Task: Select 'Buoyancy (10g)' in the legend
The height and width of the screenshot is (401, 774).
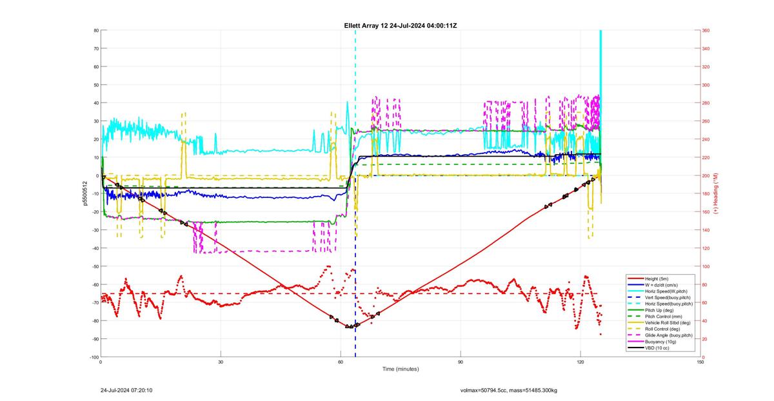Action: click(x=661, y=341)
